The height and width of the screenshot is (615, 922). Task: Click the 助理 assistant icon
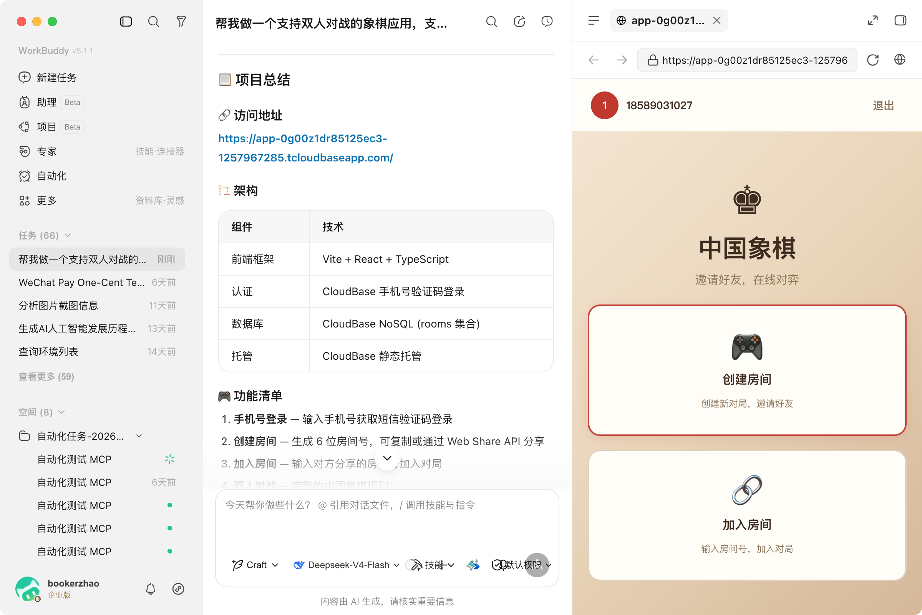24,102
